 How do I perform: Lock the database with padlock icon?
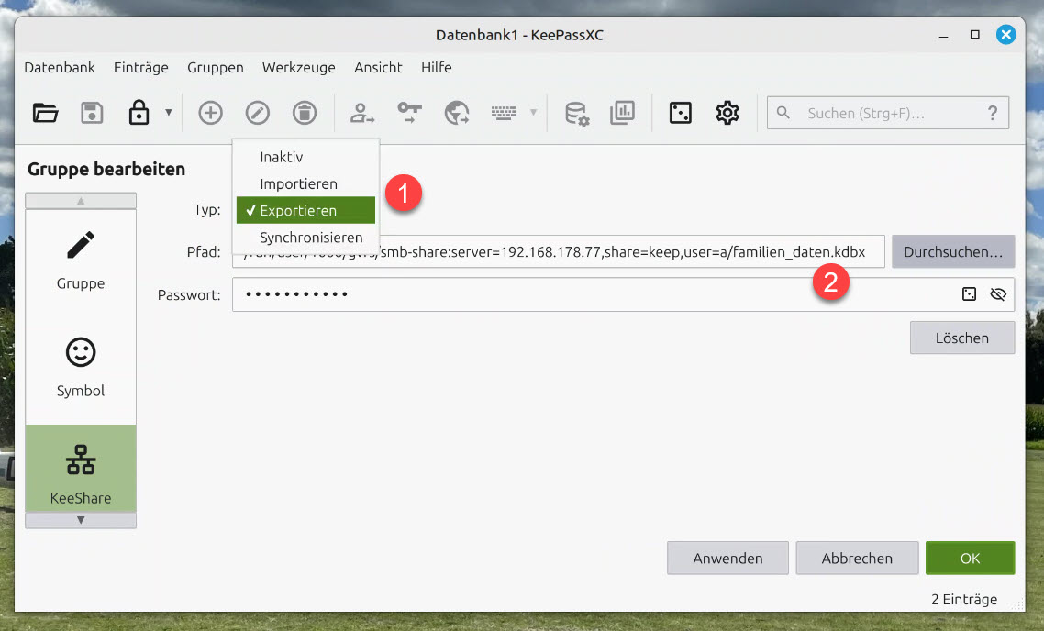pyautogui.click(x=139, y=113)
